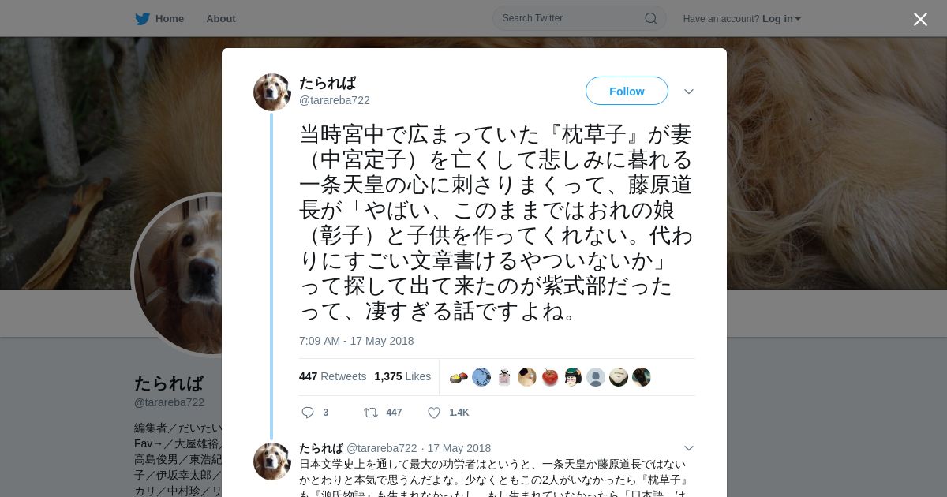Open the Log in dropdown
The width and height of the screenshot is (947, 497).
[781, 19]
